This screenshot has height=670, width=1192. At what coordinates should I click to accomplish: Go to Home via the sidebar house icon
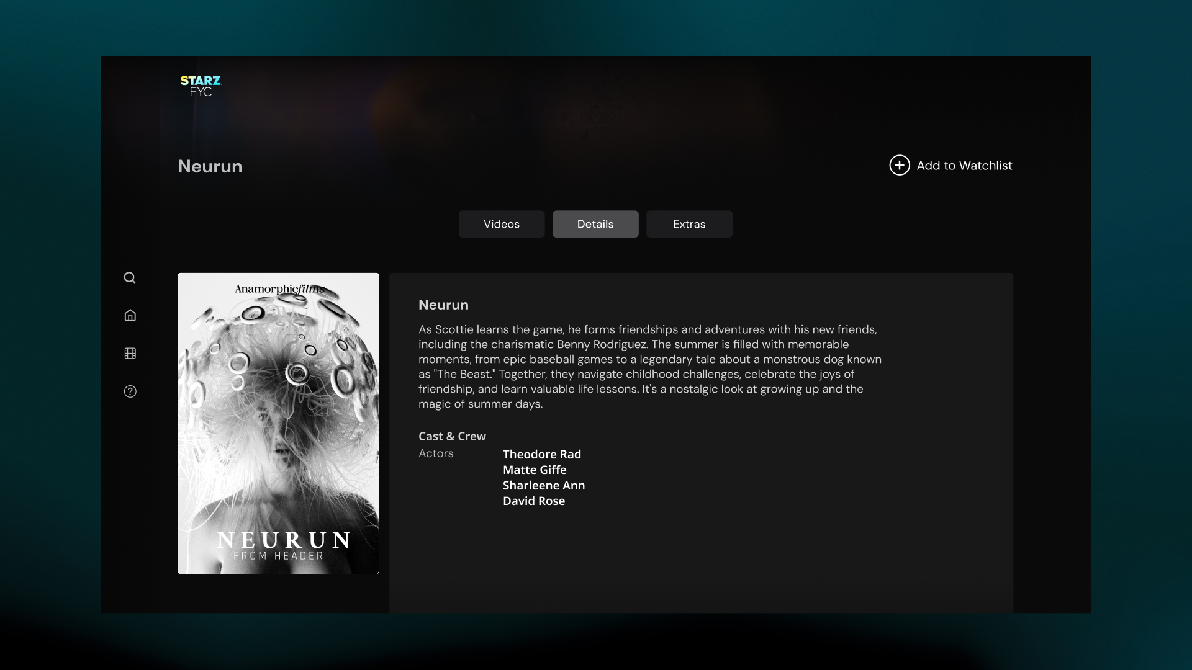pos(130,315)
